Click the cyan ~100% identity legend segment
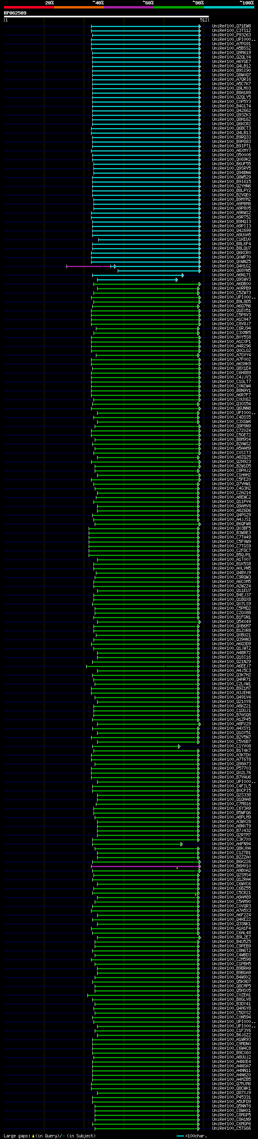The width and height of the screenshot is (258, 1139). coord(229,7)
